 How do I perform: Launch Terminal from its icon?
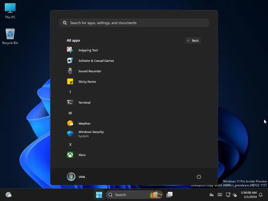tap(70, 102)
